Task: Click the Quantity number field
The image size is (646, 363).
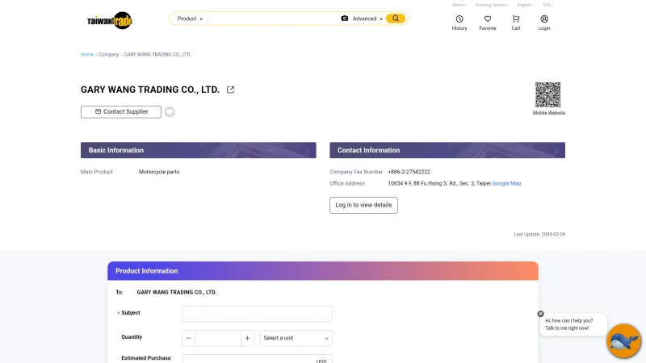Action: 217,338
